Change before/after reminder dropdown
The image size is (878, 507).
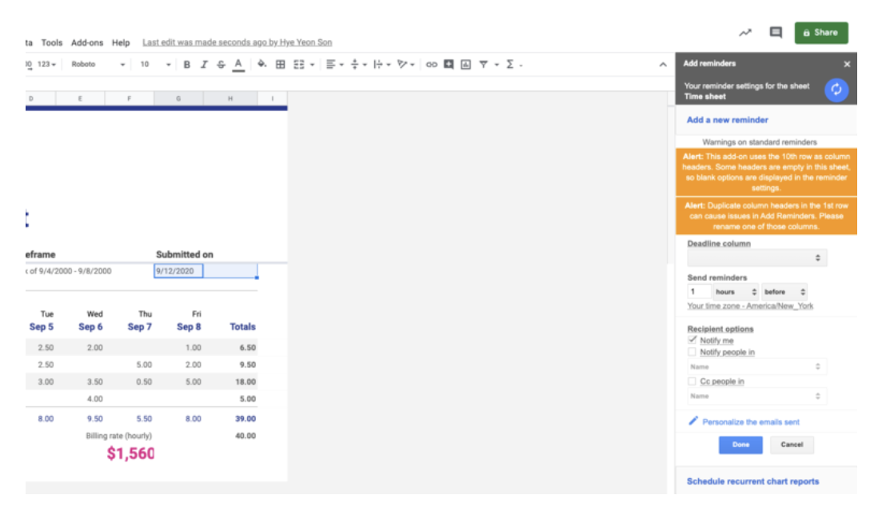pyautogui.click(x=784, y=292)
